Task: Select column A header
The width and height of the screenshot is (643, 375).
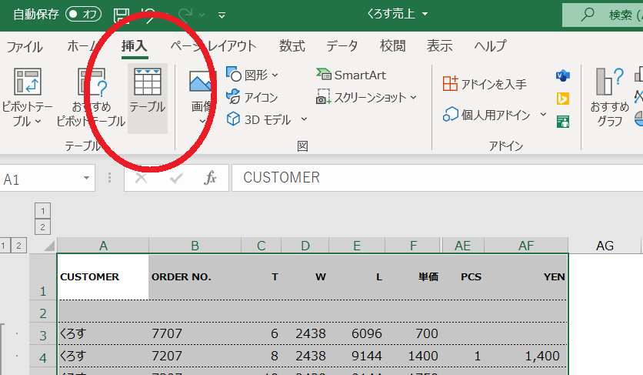Action: [x=103, y=246]
